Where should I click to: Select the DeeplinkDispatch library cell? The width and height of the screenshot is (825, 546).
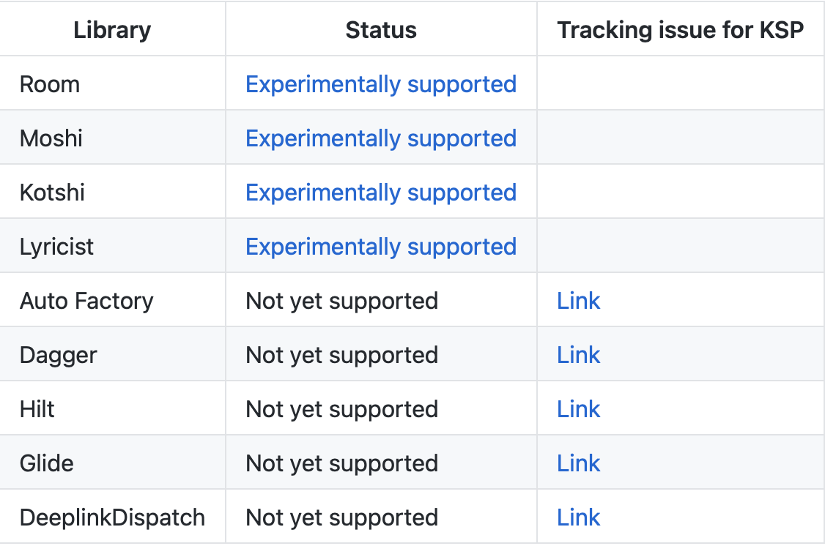coord(113,517)
